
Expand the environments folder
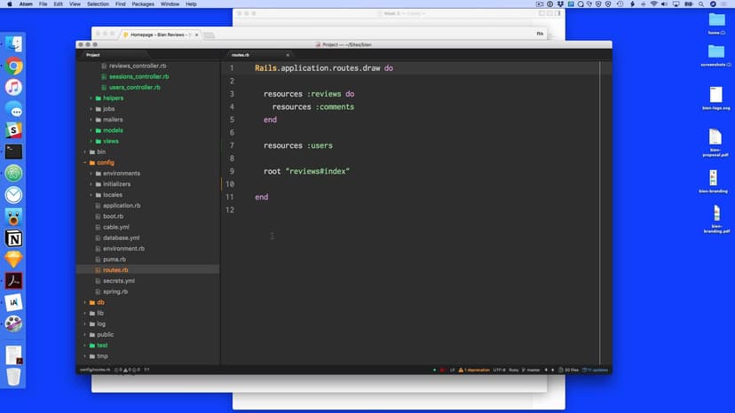coord(91,174)
